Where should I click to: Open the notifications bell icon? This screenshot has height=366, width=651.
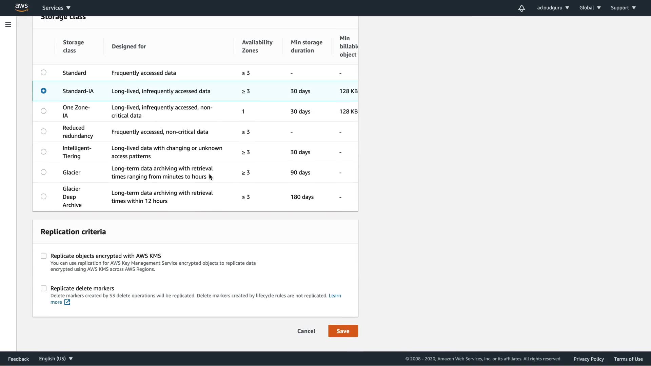click(x=521, y=8)
